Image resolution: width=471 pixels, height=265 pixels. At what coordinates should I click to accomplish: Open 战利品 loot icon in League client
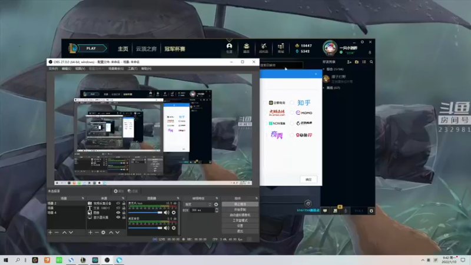pyautogui.click(x=263, y=48)
